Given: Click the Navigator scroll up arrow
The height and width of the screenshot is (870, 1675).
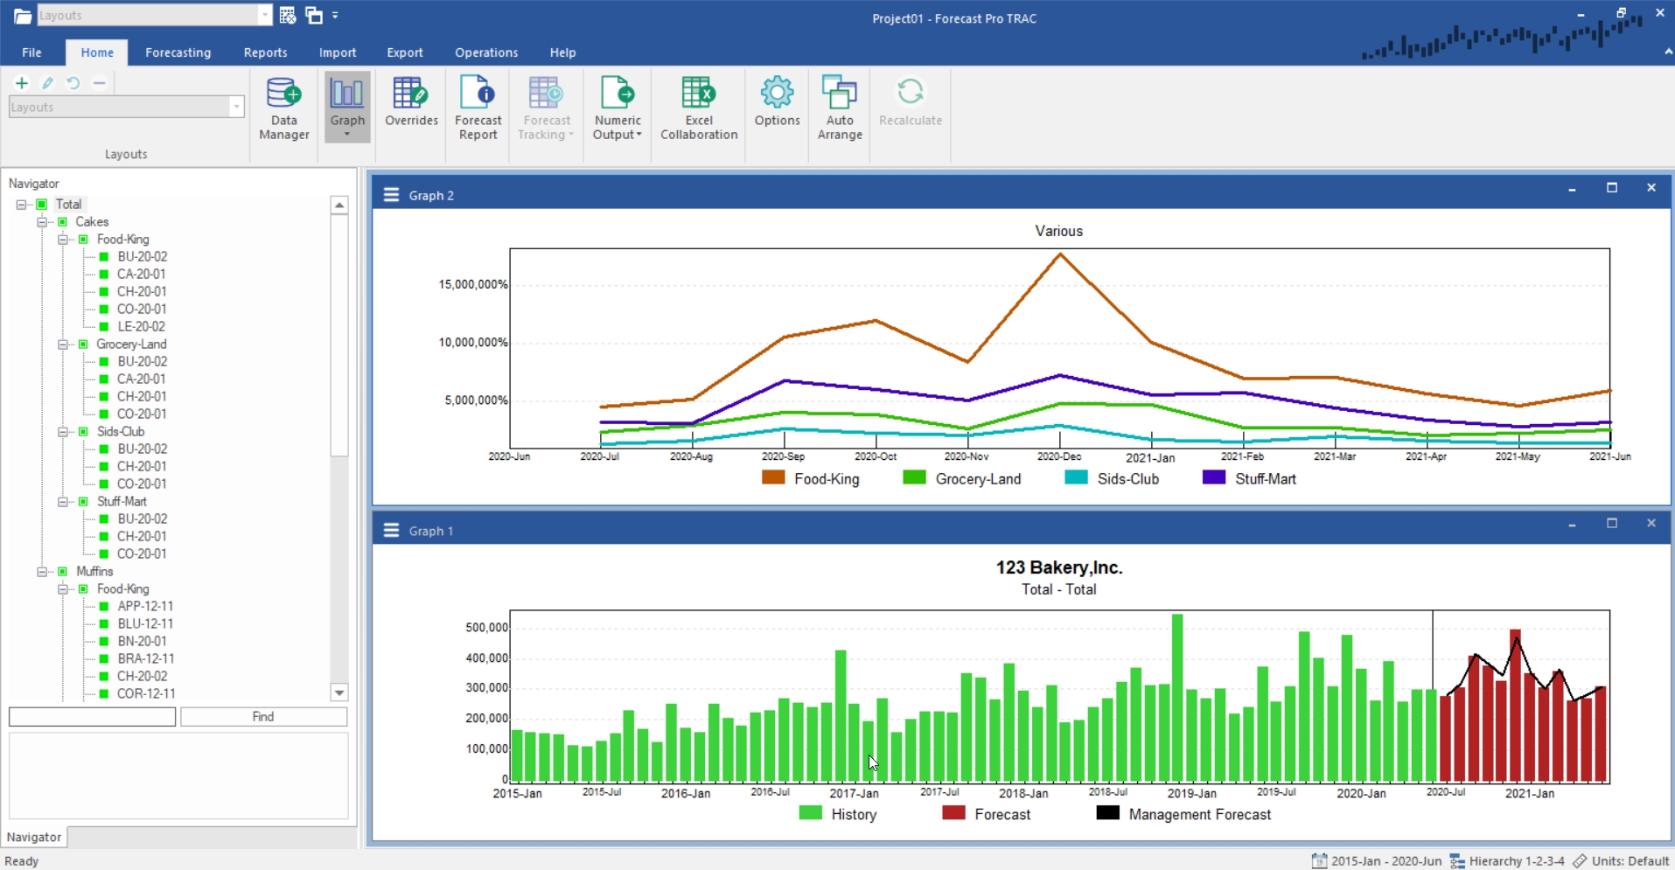Looking at the screenshot, I should (x=339, y=205).
